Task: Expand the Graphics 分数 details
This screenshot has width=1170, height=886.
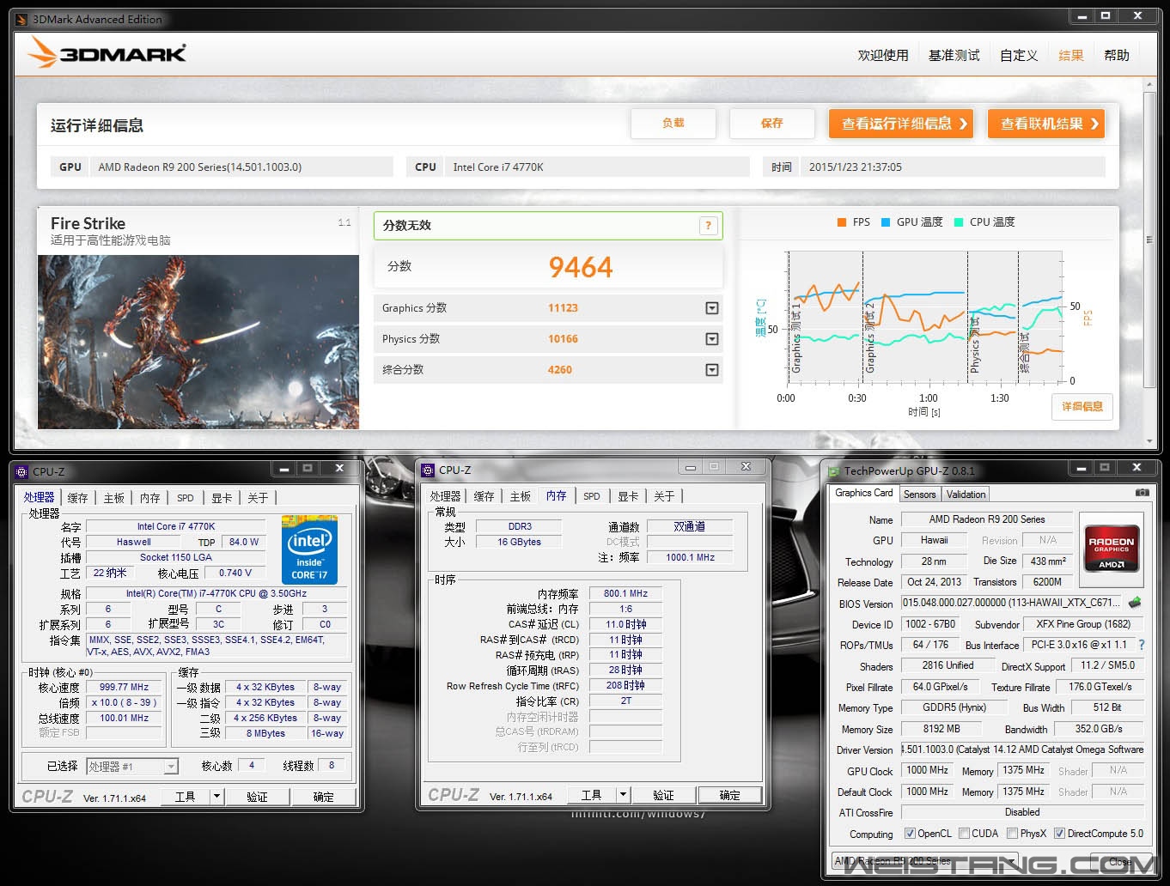Action: click(712, 308)
